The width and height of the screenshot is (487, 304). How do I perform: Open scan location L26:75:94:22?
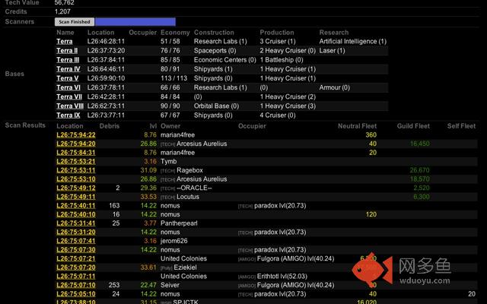click(x=75, y=135)
